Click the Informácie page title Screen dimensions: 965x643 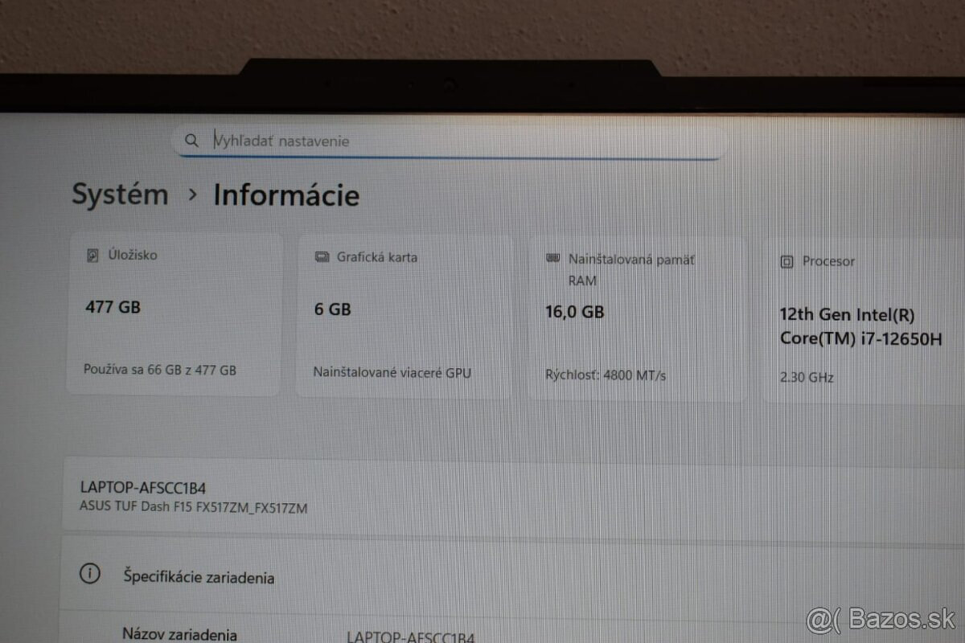click(x=286, y=195)
